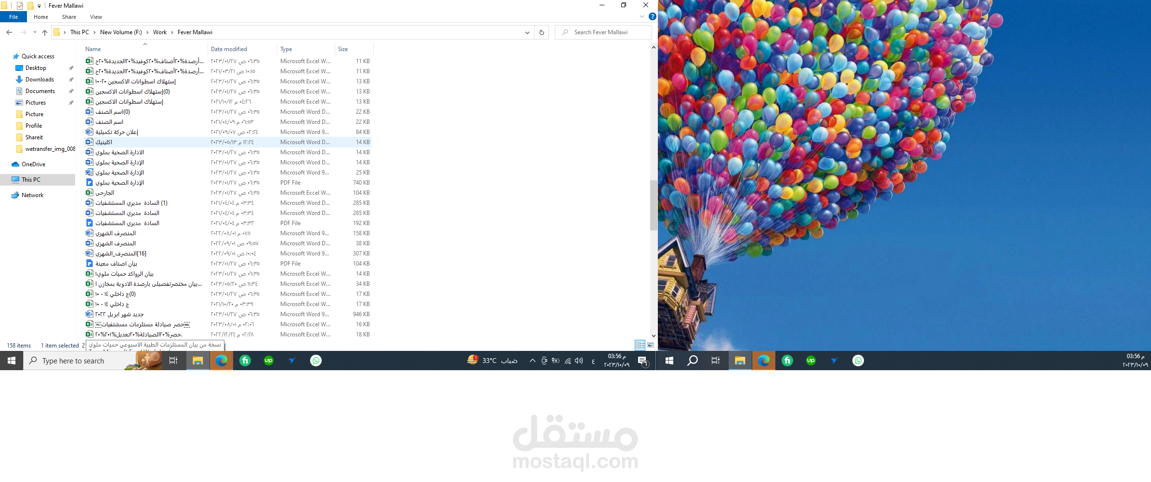Sort by the Type column header

[x=306, y=49]
